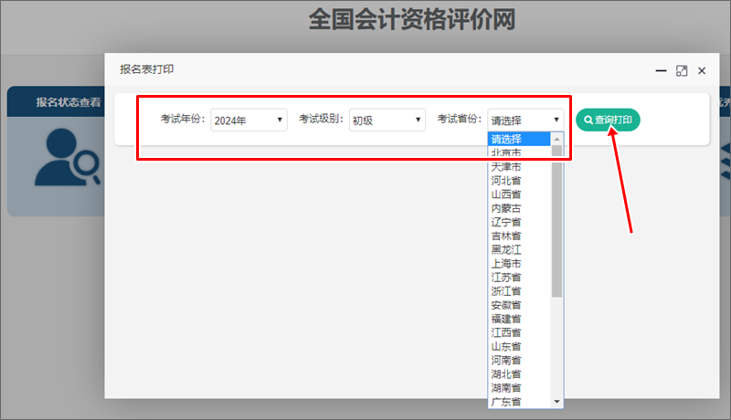The width and height of the screenshot is (731, 420).
Task: Select 黑龙江 option
Action: click(x=519, y=249)
